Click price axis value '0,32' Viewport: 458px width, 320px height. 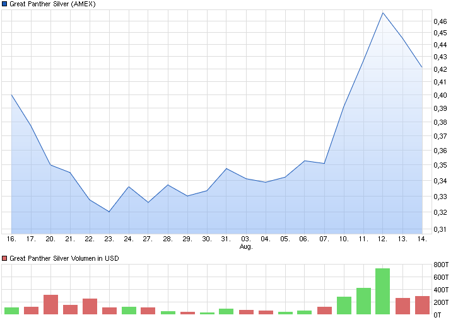pos(440,212)
